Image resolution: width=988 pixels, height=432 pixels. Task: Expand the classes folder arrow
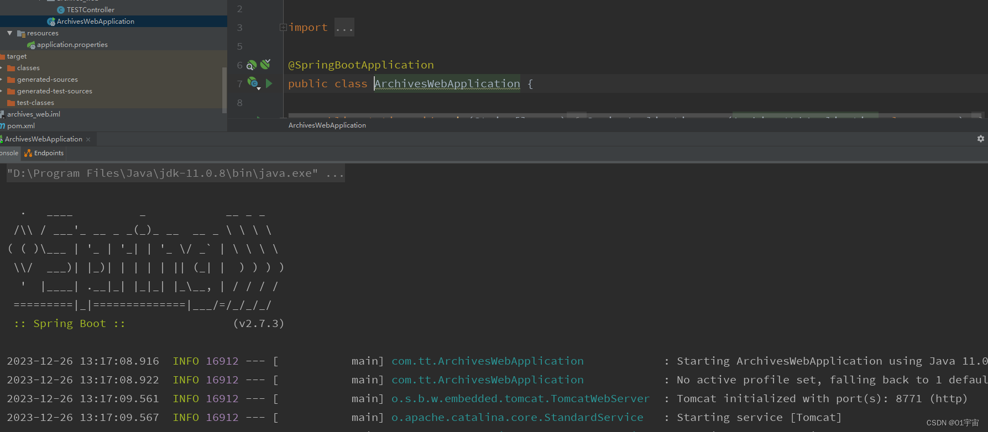[2, 68]
